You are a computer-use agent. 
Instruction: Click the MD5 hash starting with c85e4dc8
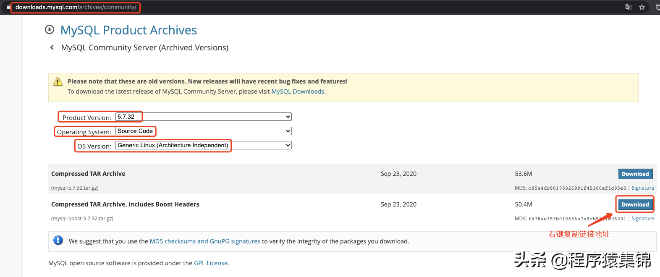[577, 188]
